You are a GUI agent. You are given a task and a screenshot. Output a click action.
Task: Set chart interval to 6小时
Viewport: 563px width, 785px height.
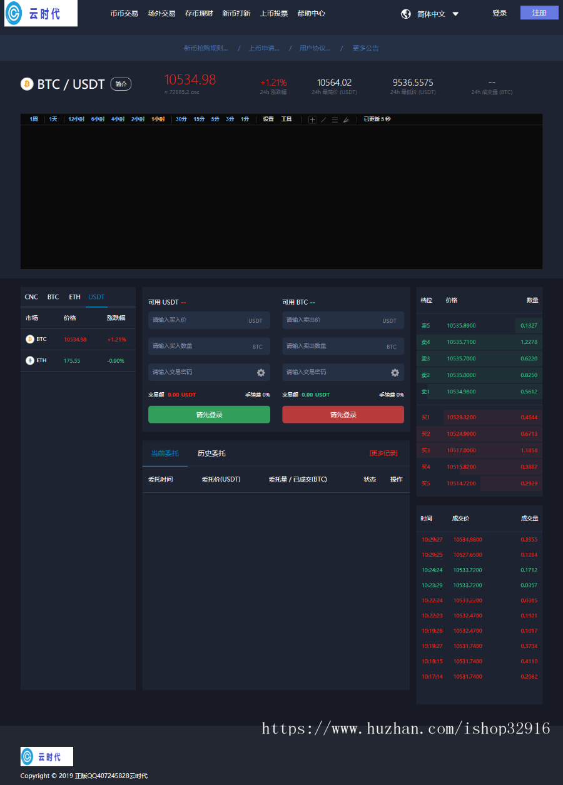98,119
